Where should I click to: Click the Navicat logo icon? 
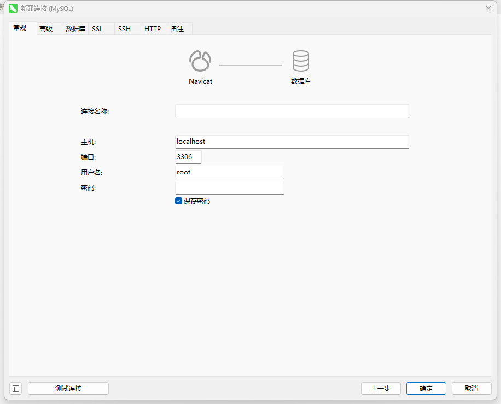[200, 61]
